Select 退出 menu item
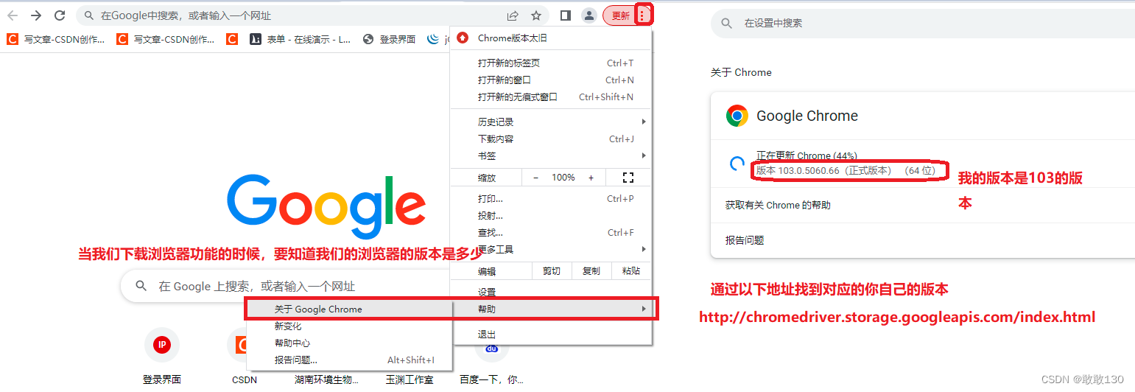This screenshot has width=1135, height=392. coord(551,335)
